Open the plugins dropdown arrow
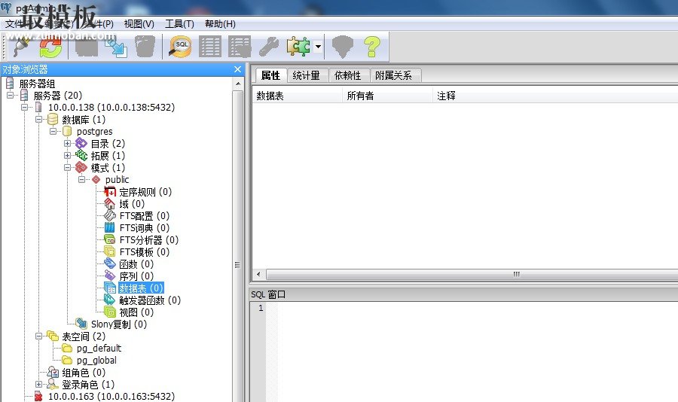The image size is (678, 402). [319, 47]
